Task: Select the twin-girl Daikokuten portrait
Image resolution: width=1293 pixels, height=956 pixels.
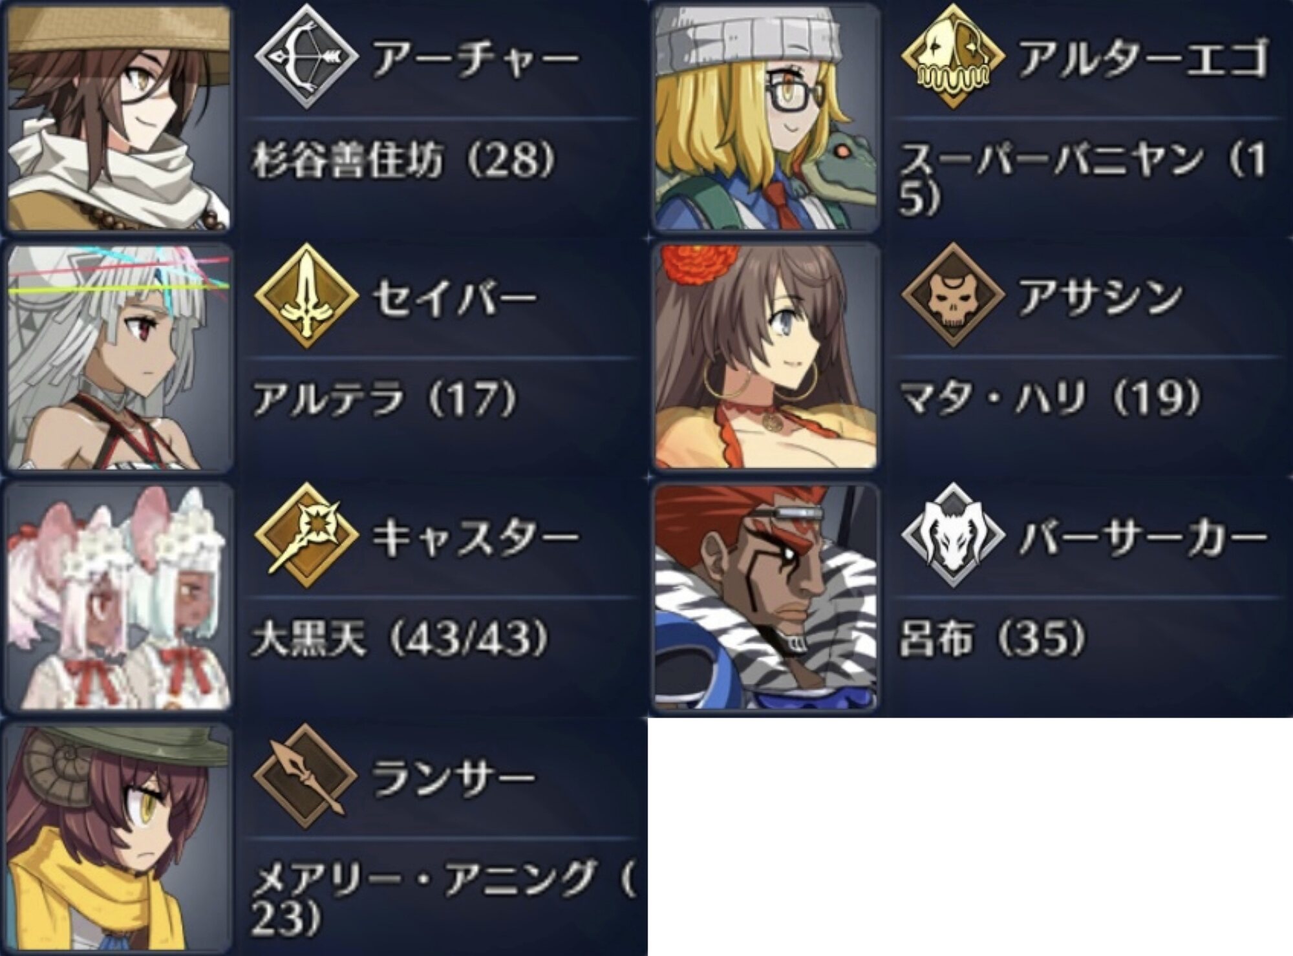Action: tap(118, 597)
